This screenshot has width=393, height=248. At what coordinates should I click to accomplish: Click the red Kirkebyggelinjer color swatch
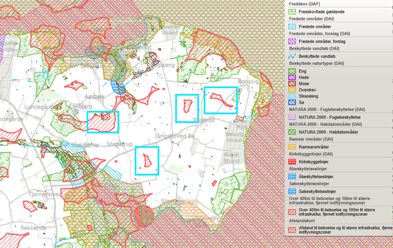pyautogui.click(x=292, y=162)
